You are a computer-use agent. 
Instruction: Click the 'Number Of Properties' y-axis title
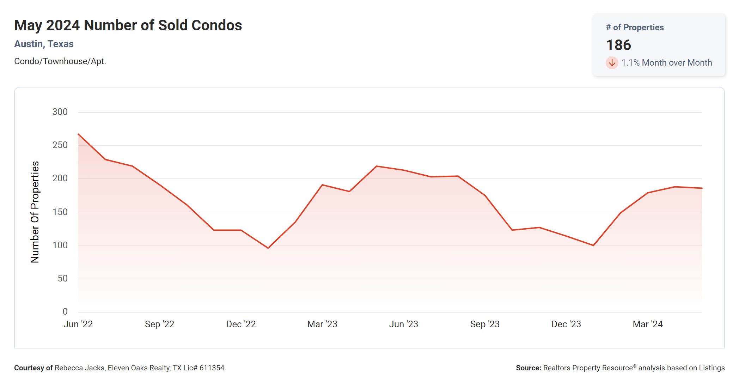click(35, 212)
